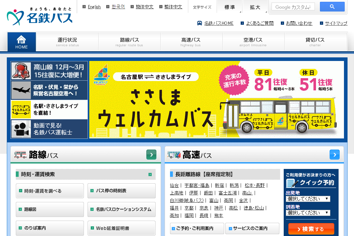The width and height of the screenshot is (354, 236).
Task: Open the 宇都宮・福島 route link
Action: [x=197, y=185]
